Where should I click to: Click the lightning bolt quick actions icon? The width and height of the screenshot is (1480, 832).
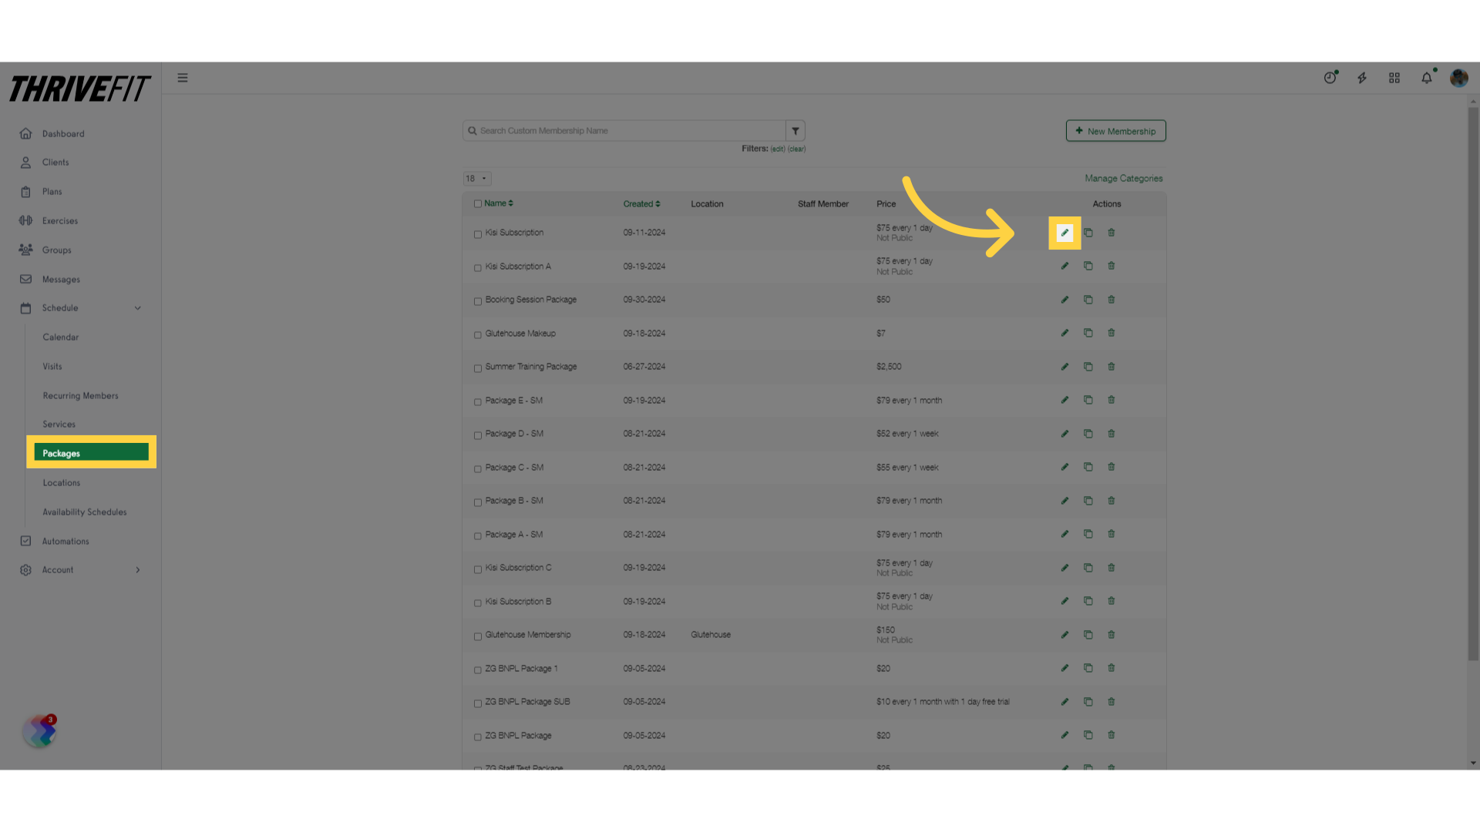pyautogui.click(x=1362, y=77)
